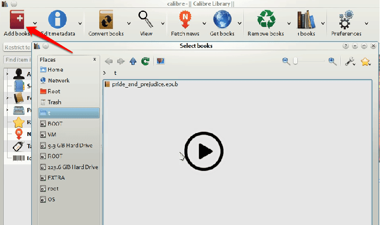Toggle the file preview icon
380x225 pixels.
click(161, 61)
